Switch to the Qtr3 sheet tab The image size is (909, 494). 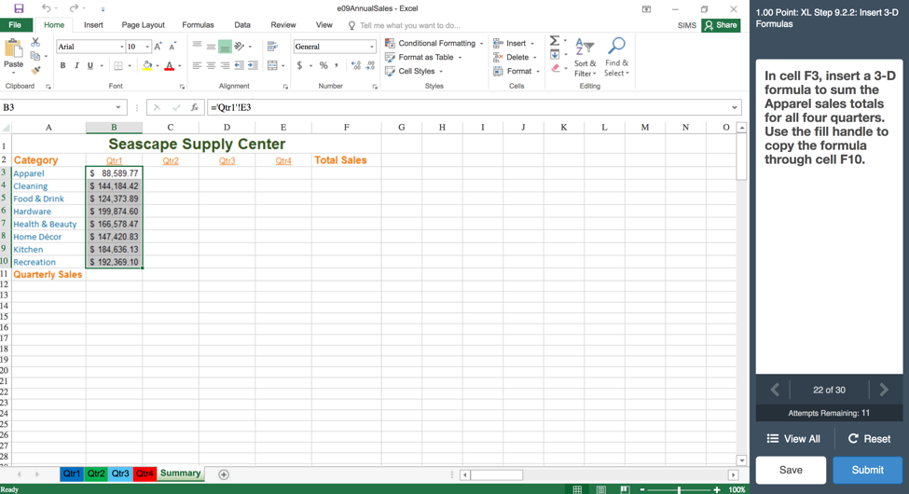120,474
